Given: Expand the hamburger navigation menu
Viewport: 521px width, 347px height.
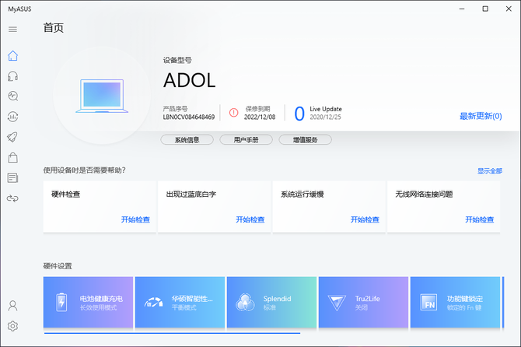Looking at the screenshot, I should pos(12,30).
